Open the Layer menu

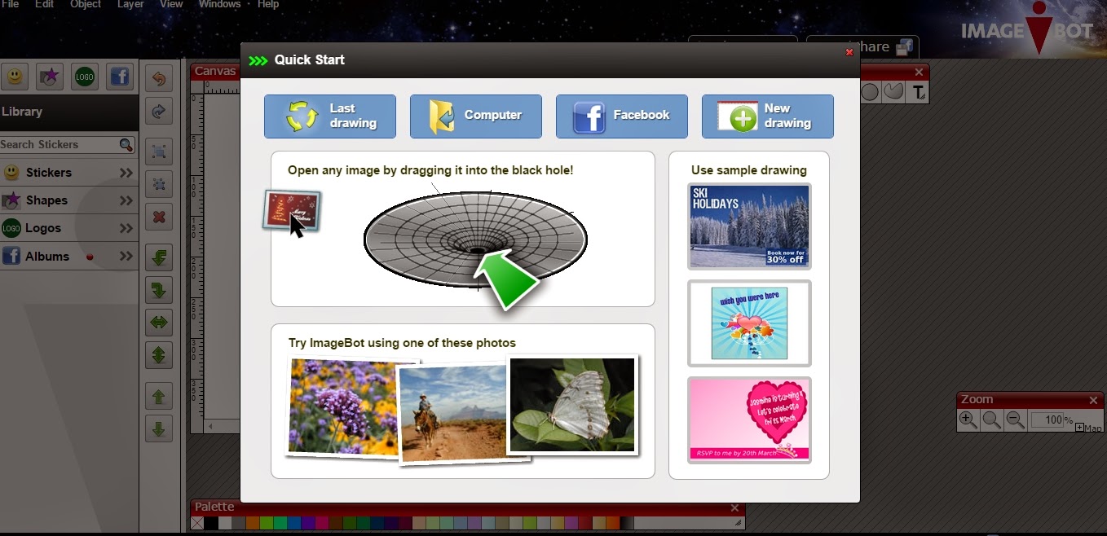[130, 4]
